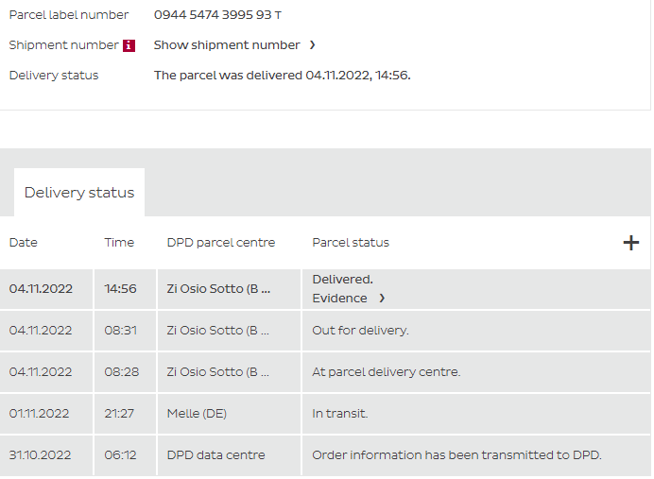654x479 pixels.
Task: Click the DPD data centre row entry
Action: 215,455
